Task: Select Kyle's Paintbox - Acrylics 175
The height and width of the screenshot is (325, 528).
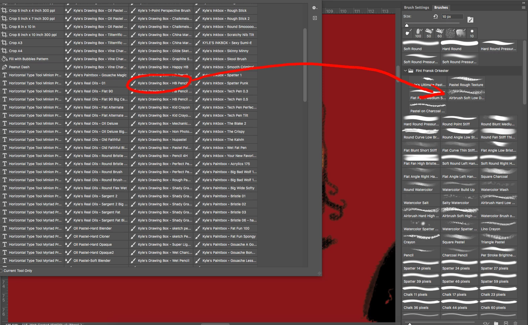Action: coord(225,164)
